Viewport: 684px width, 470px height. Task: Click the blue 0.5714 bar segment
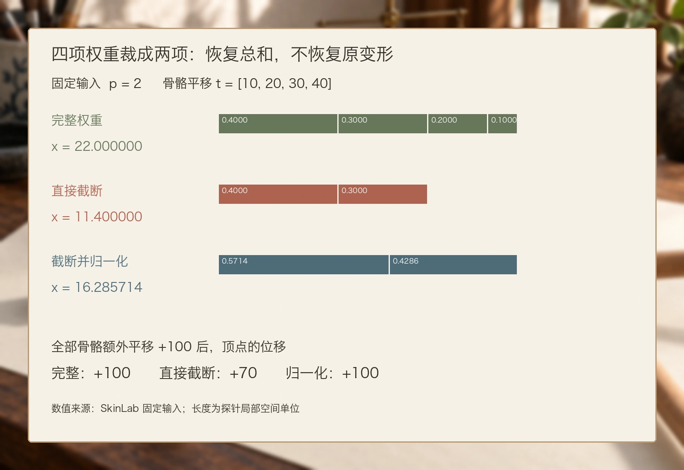pos(304,264)
